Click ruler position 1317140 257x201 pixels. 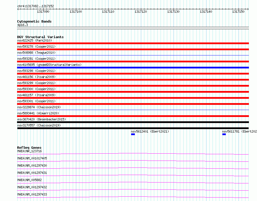point(206,12)
